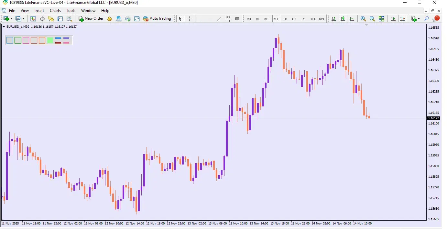Expand the EURUSD_o,M30 chart title triangle
The height and width of the screenshot is (229, 447).
4,27
